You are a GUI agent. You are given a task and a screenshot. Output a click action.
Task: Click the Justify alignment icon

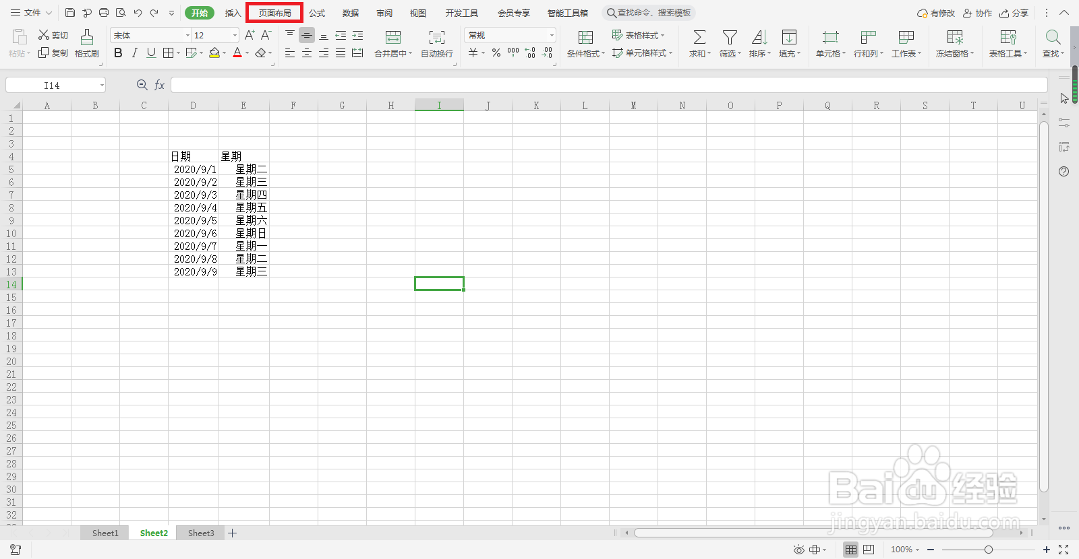[341, 53]
